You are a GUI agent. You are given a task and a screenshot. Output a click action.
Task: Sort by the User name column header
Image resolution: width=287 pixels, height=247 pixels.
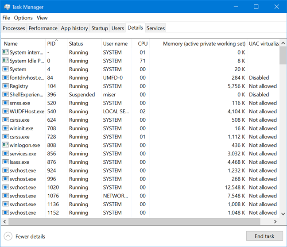click(x=116, y=43)
